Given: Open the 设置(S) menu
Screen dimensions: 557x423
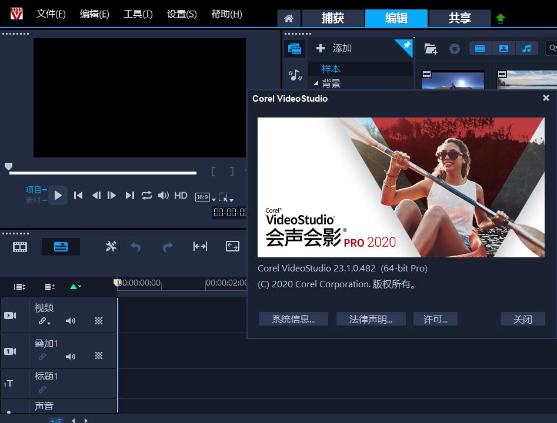Looking at the screenshot, I should click(x=182, y=14).
